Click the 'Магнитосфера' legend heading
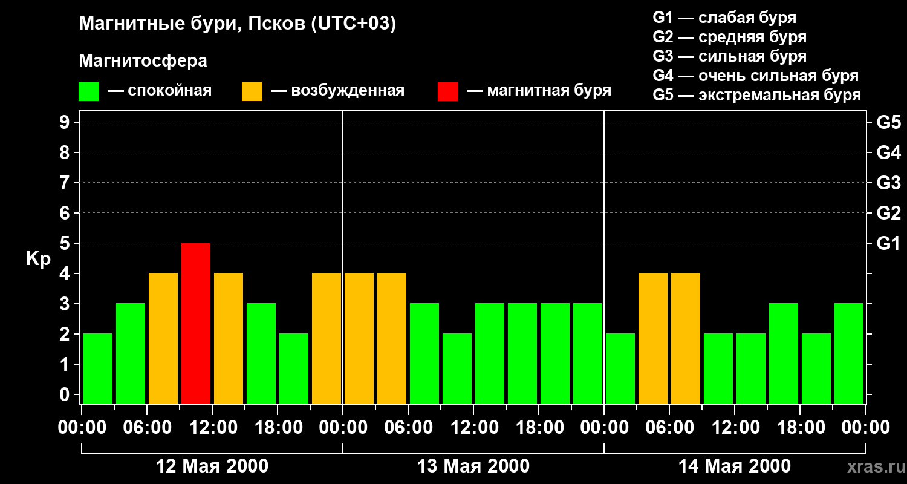The width and height of the screenshot is (907, 484). pos(143,61)
